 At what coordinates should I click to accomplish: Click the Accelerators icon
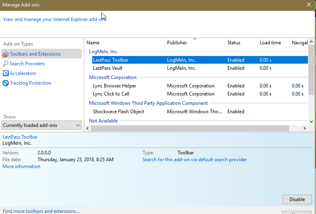tap(5, 73)
